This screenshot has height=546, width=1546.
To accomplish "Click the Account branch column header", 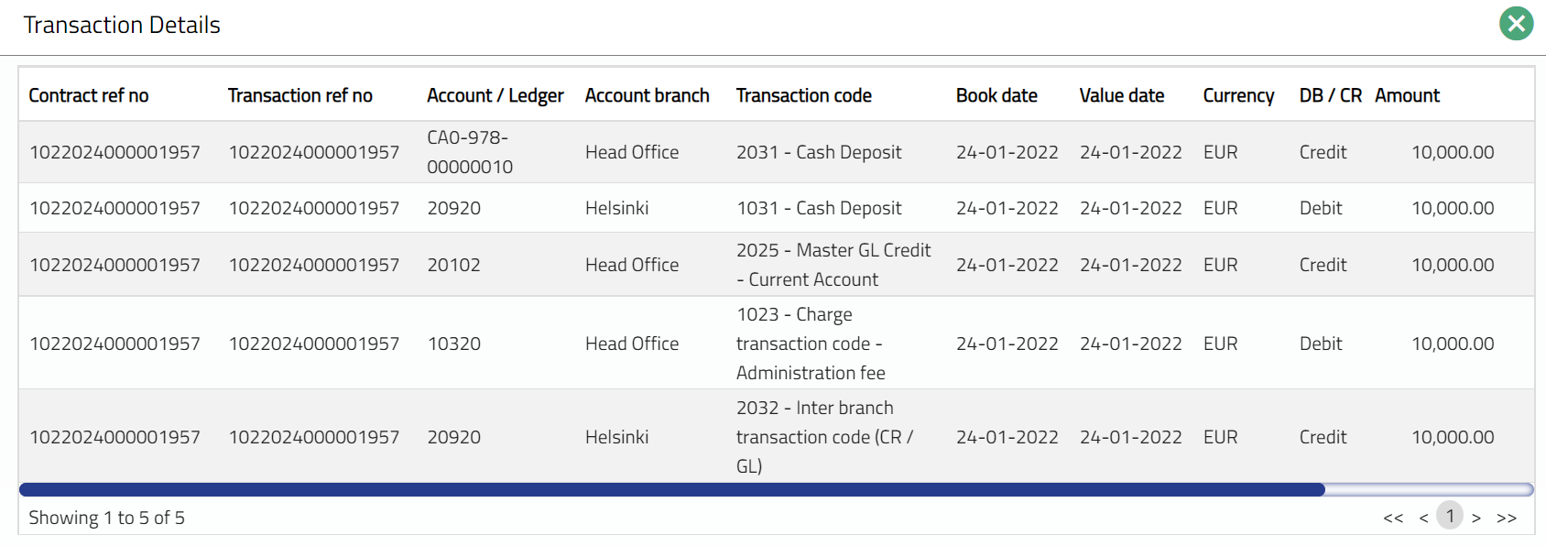I will [648, 95].
